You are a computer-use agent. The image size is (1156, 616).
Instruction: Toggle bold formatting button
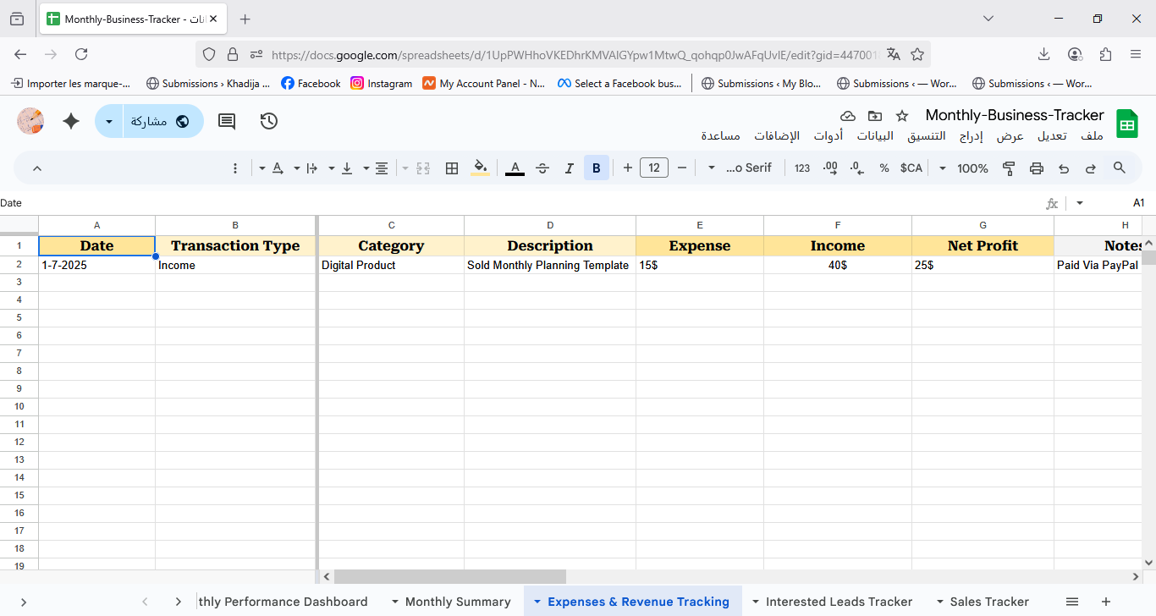596,168
